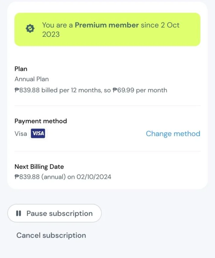Select the Payment method heading
Image resolution: width=215 pixels, height=258 pixels.
point(41,121)
